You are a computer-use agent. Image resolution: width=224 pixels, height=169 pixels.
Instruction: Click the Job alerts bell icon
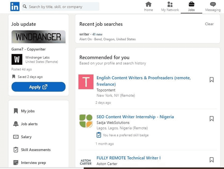point(16,124)
